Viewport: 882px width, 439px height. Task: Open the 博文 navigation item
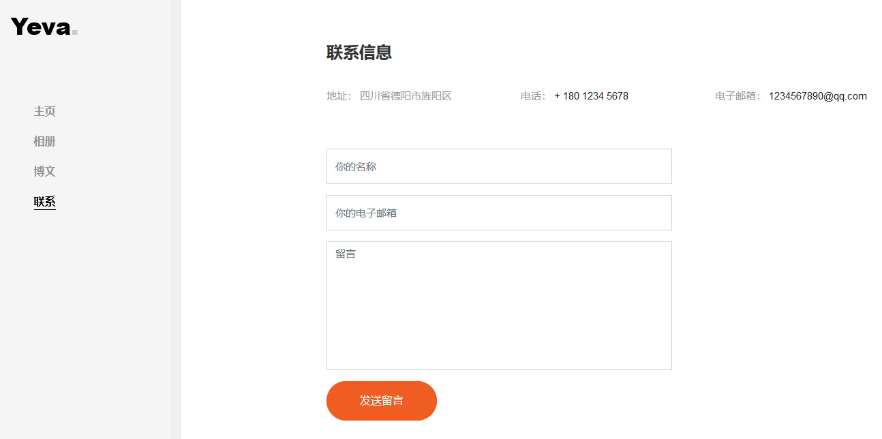[x=44, y=171]
